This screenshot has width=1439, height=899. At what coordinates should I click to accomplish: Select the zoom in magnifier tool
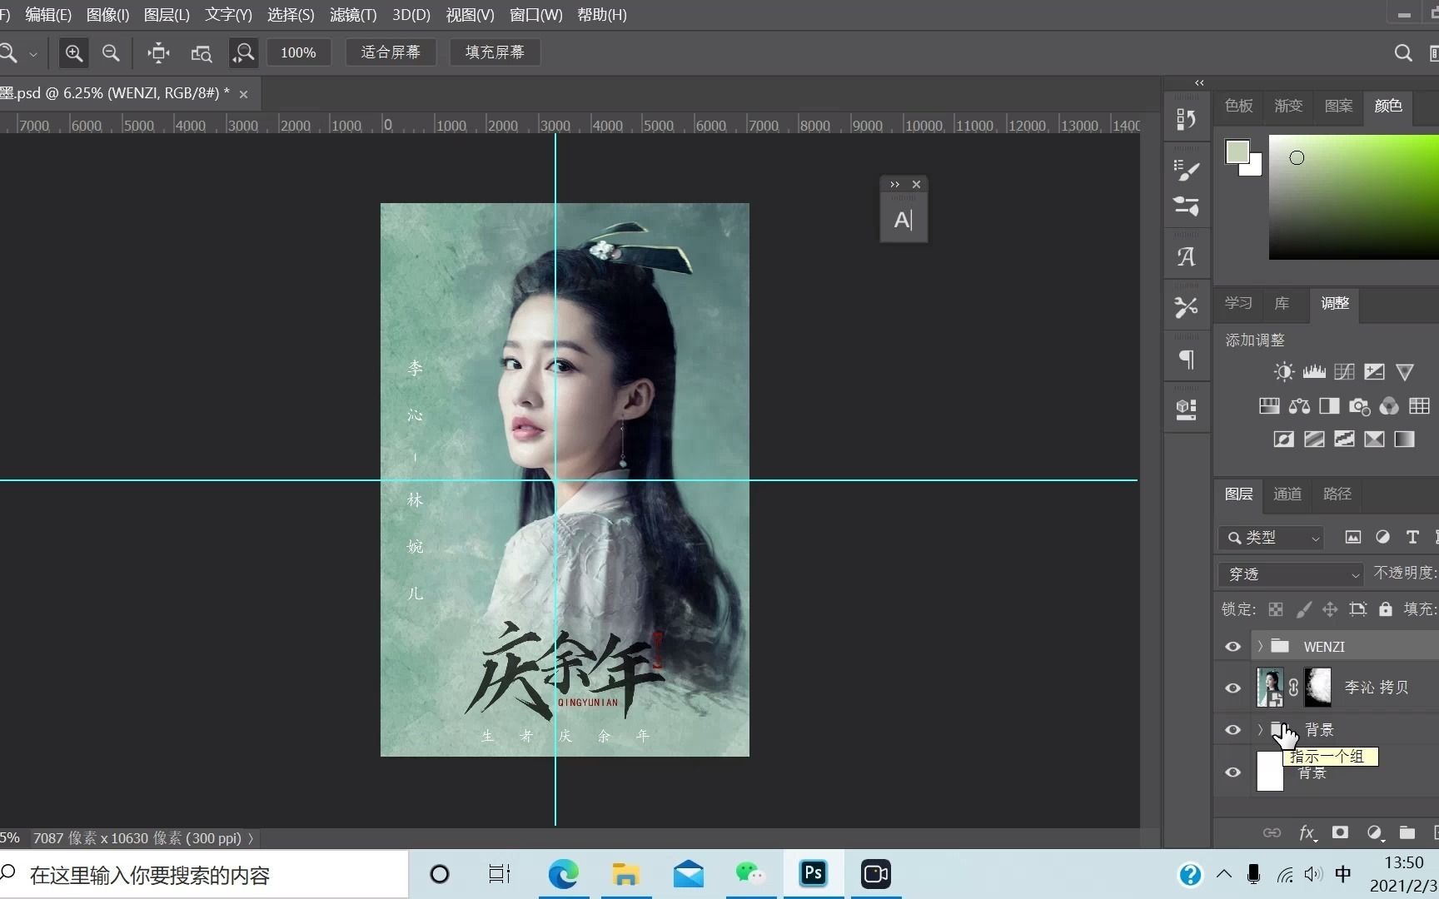click(74, 53)
